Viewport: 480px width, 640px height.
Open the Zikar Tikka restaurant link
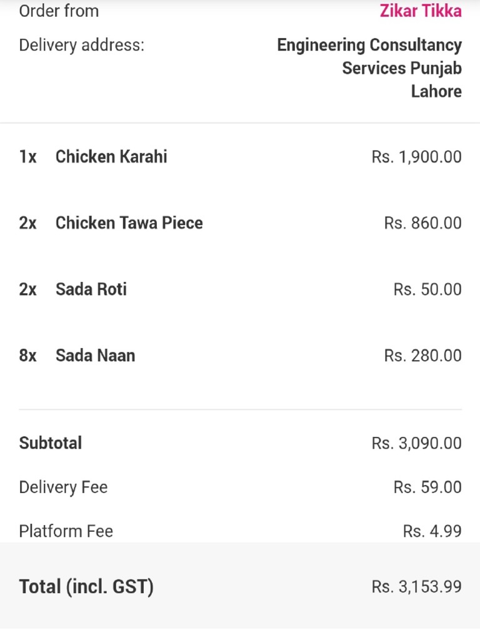coord(421,11)
